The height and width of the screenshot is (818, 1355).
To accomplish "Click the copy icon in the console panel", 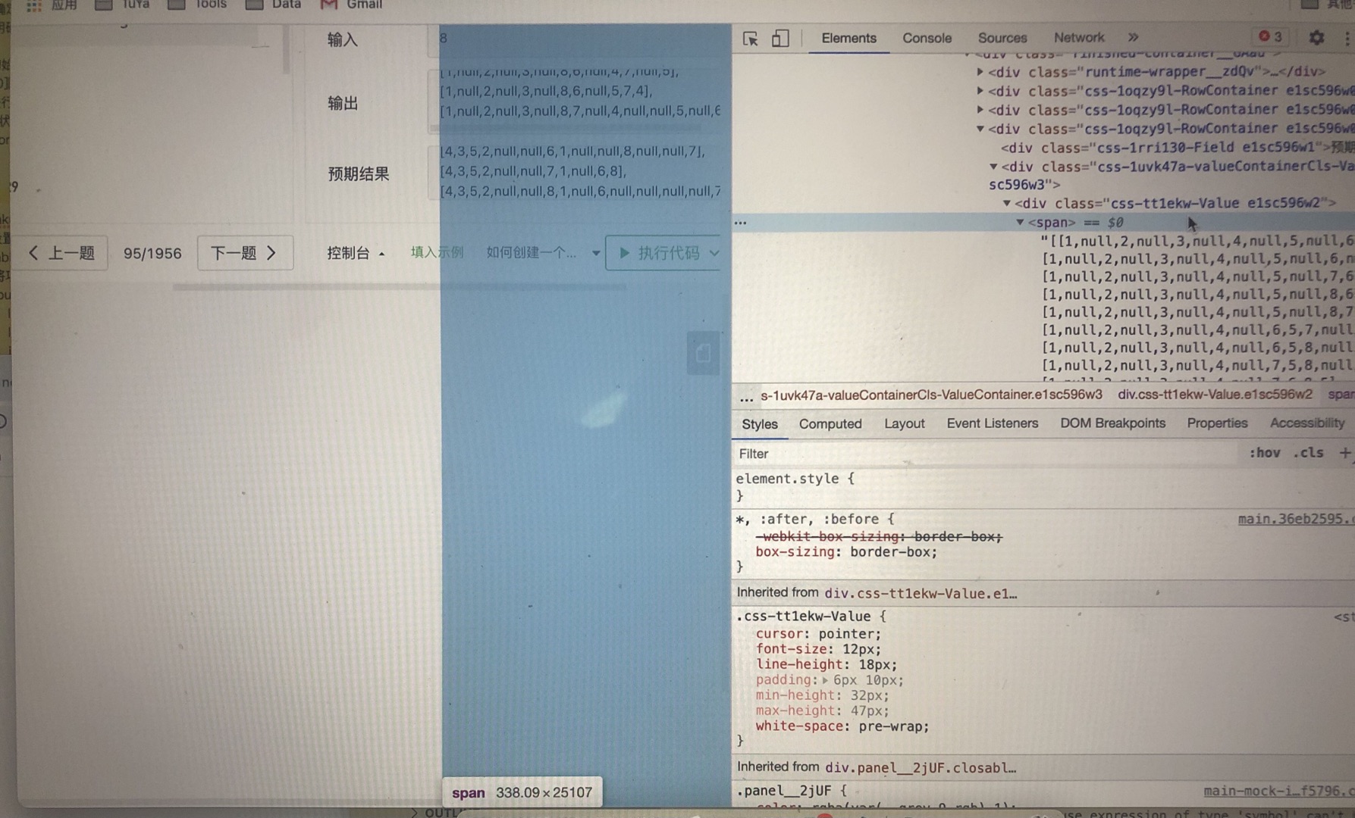I will (x=703, y=353).
